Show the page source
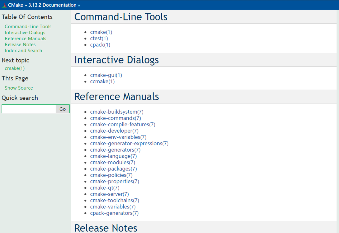The width and height of the screenshot is (339, 233). (19, 88)
